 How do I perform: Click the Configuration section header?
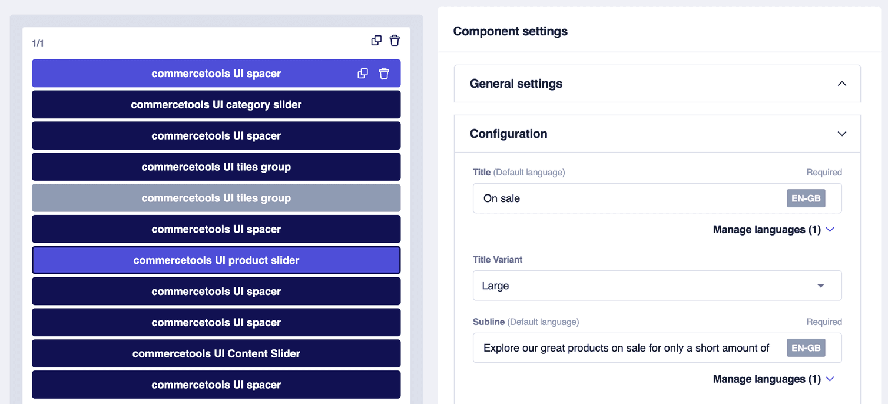tap(509, 134)
